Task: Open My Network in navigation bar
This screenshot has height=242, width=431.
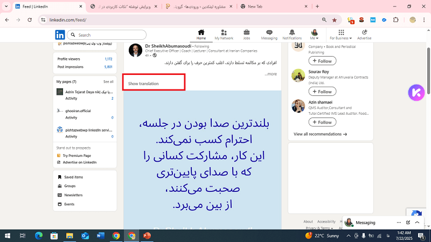Action: (224, 33)
